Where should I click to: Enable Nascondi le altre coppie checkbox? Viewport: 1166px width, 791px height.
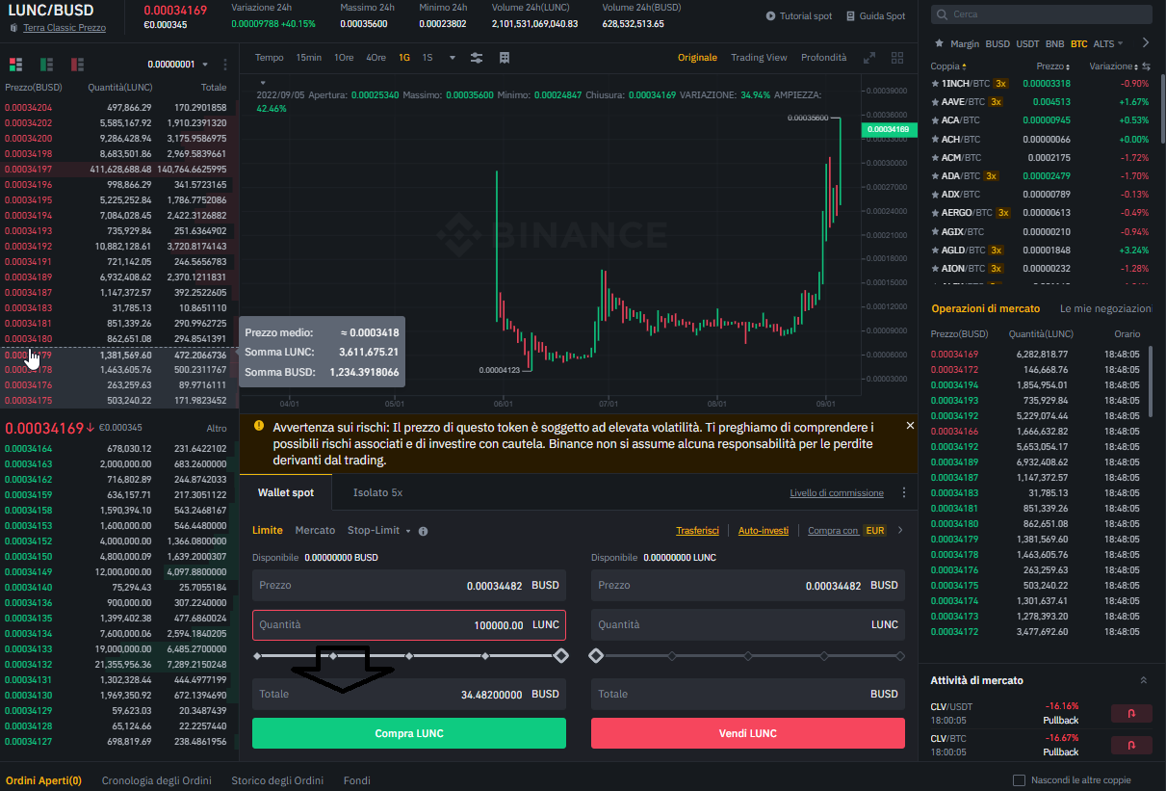pos(1020,779)
